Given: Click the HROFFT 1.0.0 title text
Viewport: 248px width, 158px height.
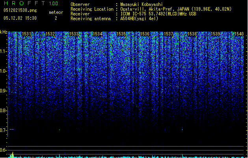Looking at the screenshot, I should point(31,3).
